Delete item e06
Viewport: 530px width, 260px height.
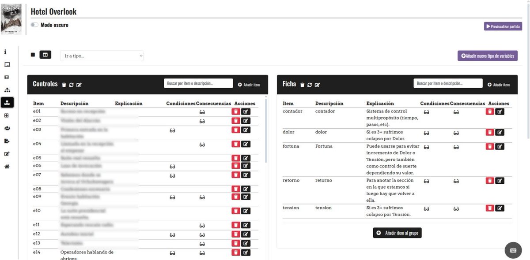(236, 166)
